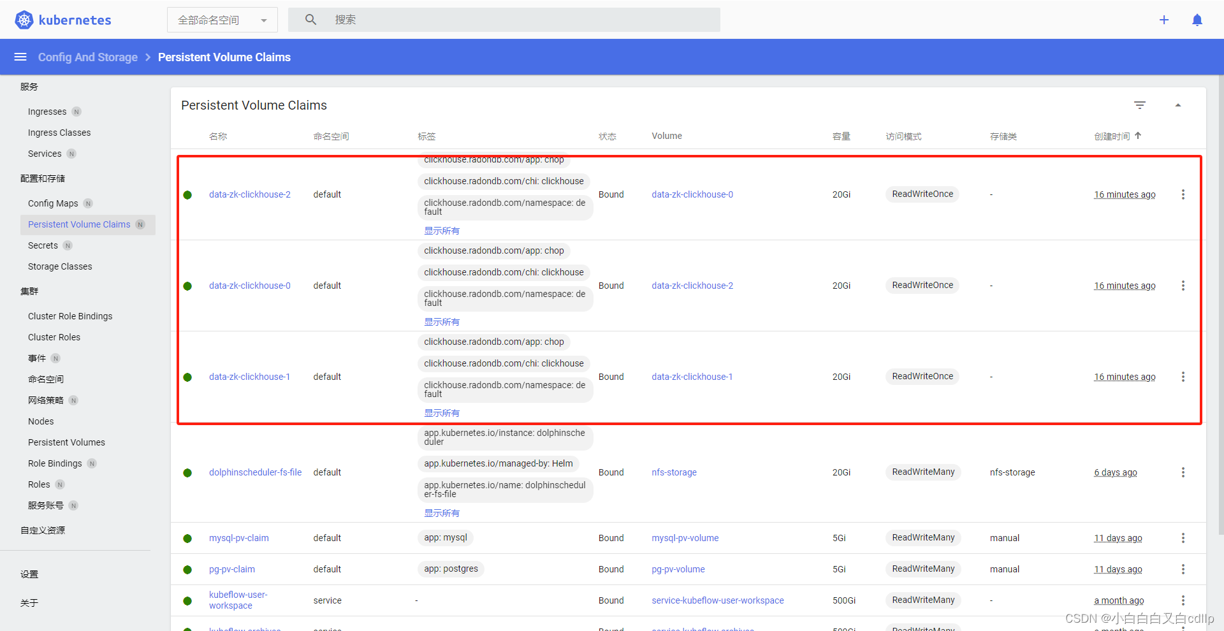Open Ingresses in sidebar
The width and height of the screenshot is (1224, 631).
[47, 112]
